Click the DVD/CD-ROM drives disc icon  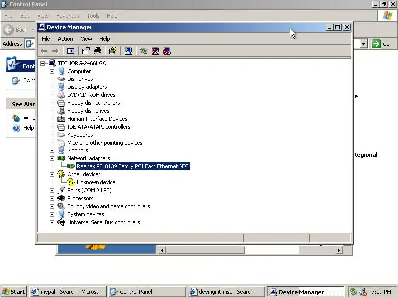coord(61,95)
